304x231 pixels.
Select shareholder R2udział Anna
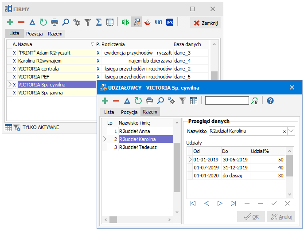tap(138, 131)
